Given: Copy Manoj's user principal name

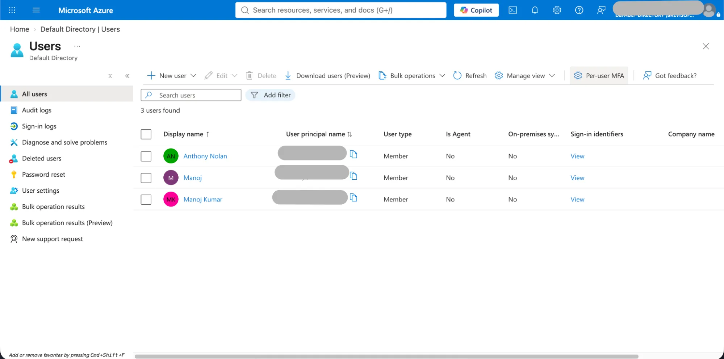Looking at the screenshot, I should tap(353, 176).
